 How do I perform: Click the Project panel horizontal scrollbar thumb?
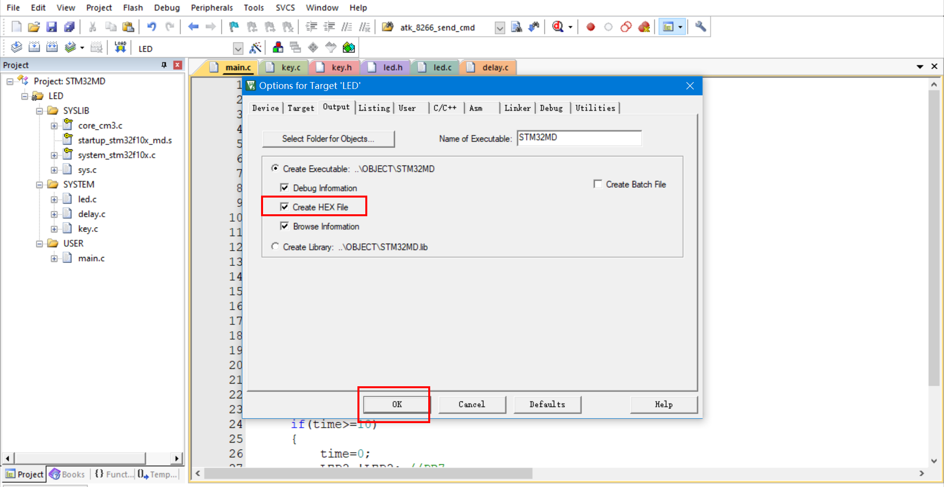[79, 458]
